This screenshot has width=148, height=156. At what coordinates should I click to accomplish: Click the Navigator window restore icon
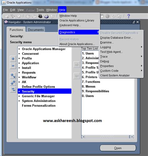(x=134, y=22)
